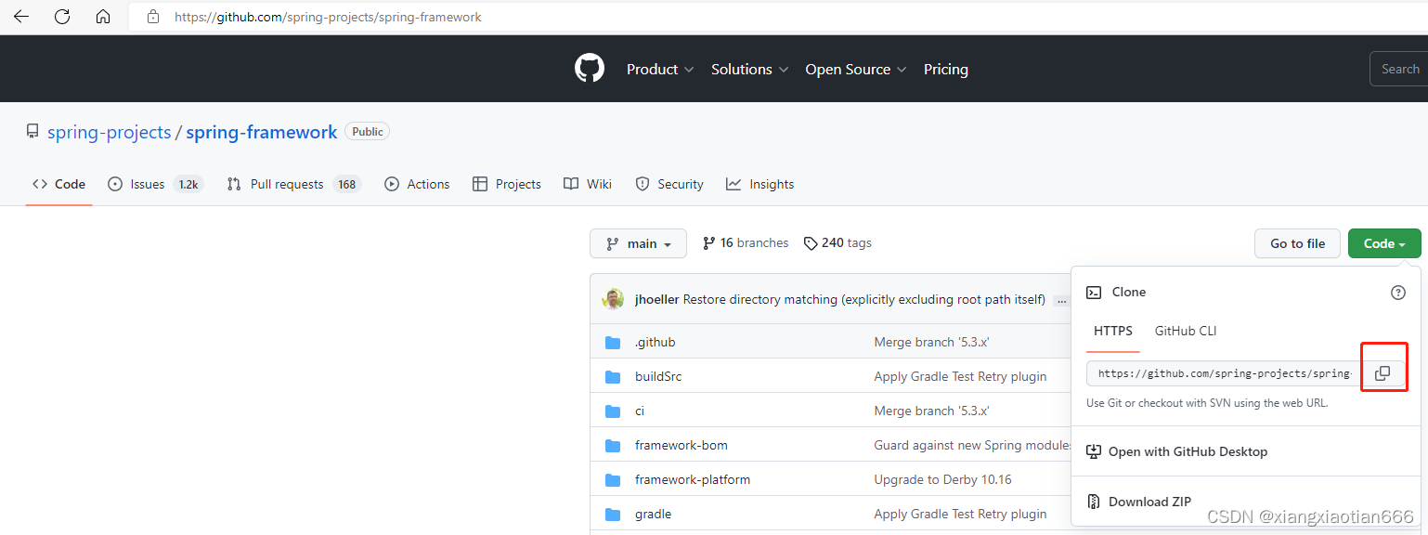1428x535 pixels.
Task: Click the browser home icon
Action: [103, 17]
